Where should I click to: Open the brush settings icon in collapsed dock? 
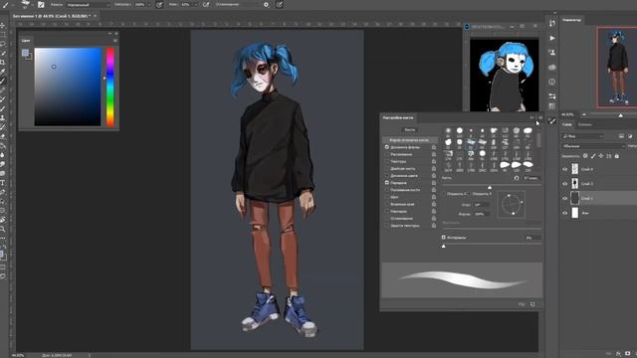(x=552, y=121)
